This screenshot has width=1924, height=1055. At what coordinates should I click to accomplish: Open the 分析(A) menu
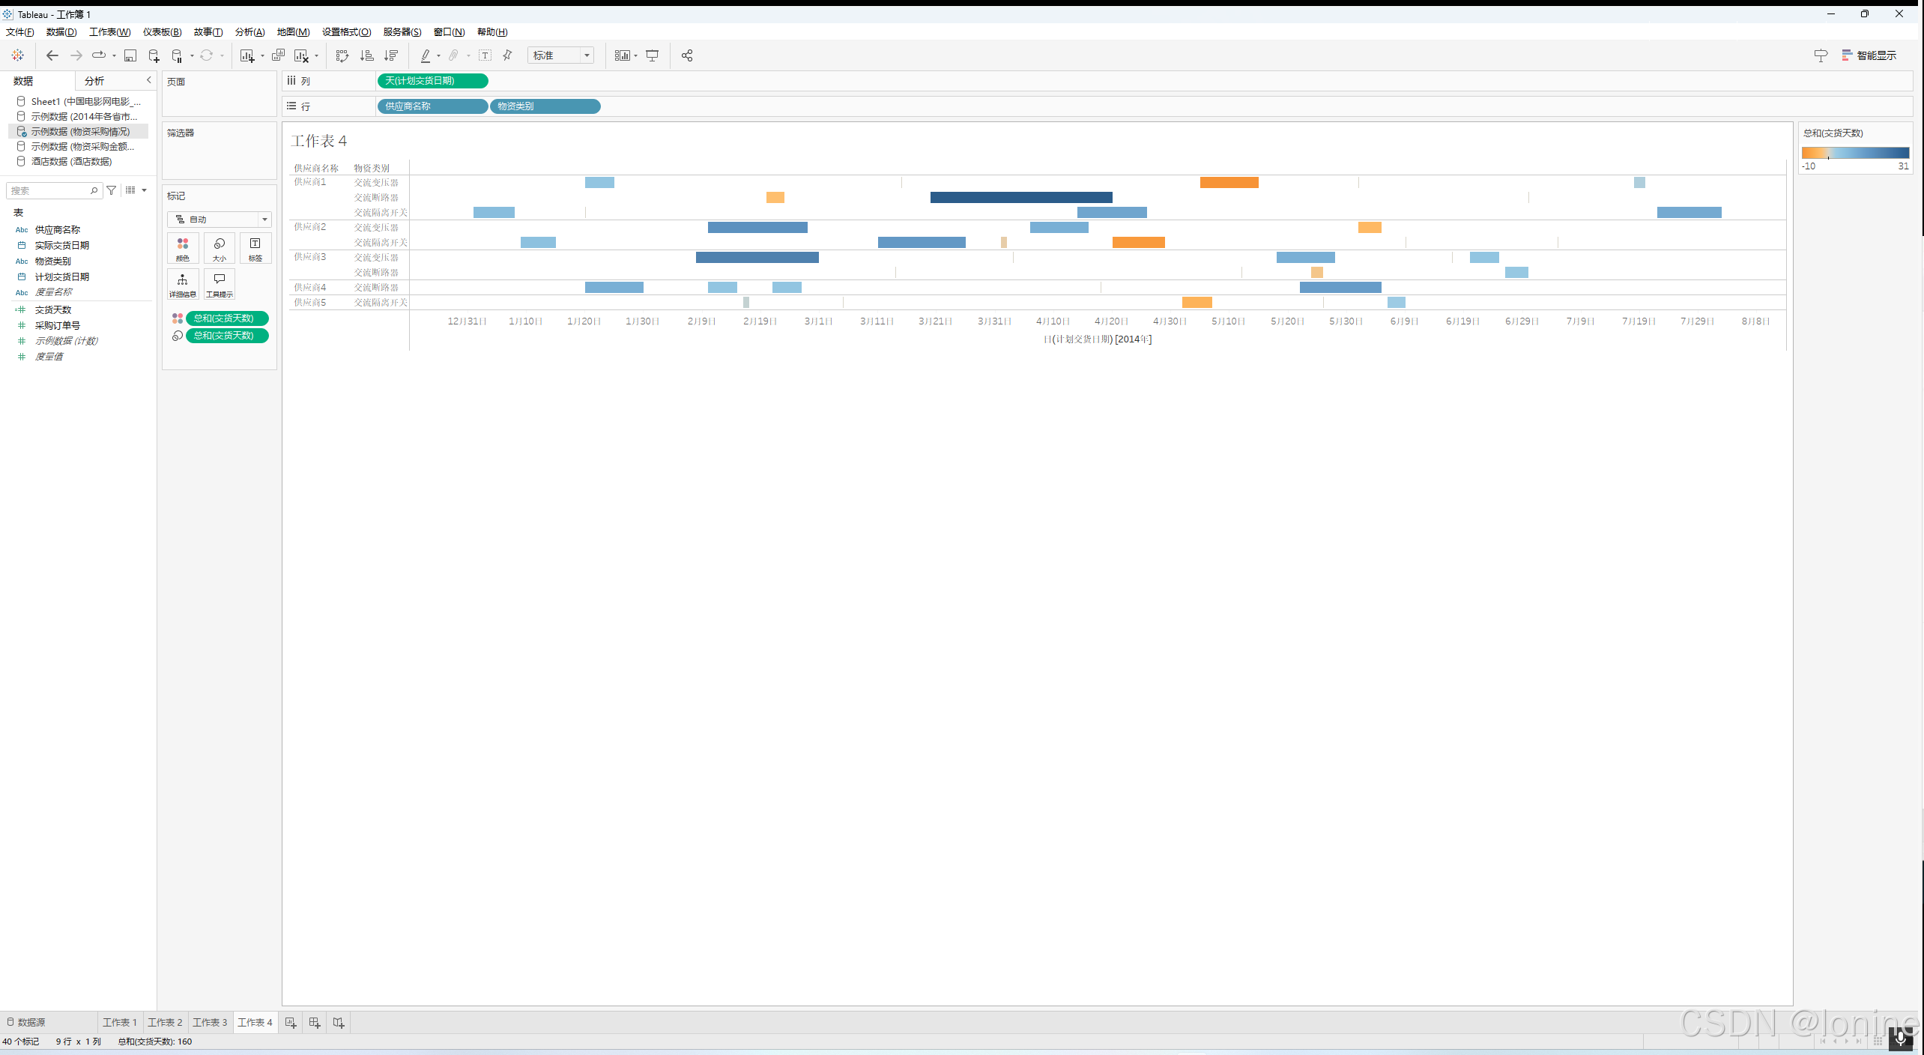(249, 32)
